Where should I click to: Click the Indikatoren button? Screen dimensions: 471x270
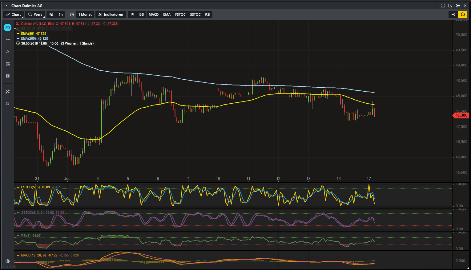point(111,14)
